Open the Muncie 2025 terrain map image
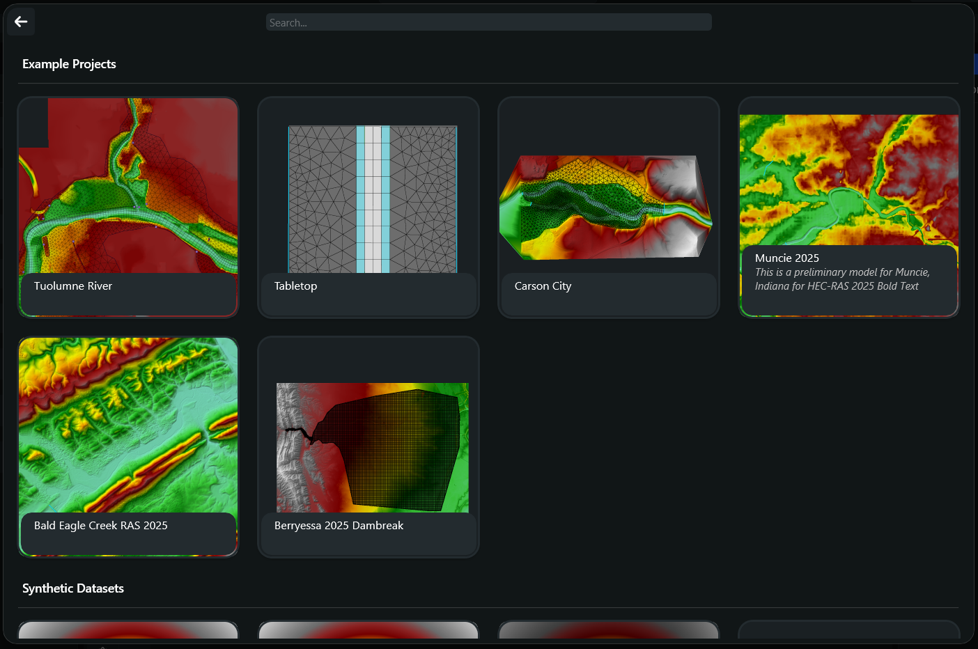978x649 pixels. [848, 179]
